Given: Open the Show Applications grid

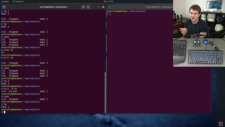Looking at the screenshot, I should (221, 123).
